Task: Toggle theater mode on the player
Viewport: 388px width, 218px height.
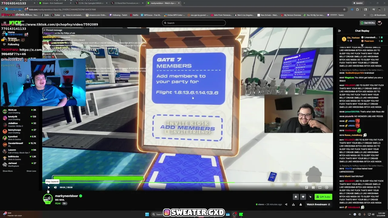Action: pyautogui.click(x=313, y=188)
